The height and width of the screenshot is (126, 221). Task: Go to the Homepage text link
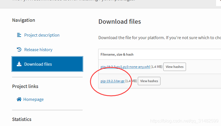pyautogui.click(x=33, y=99)
